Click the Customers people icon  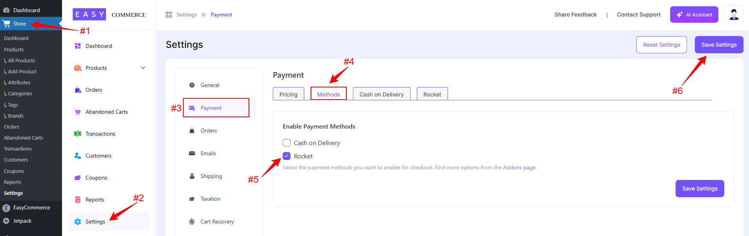78,156
